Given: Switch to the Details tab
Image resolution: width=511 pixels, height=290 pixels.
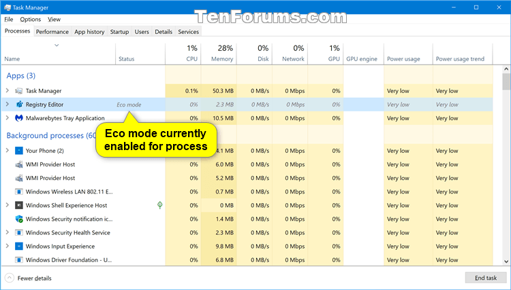Looking at the screenshot, I should tap(164, 31).
